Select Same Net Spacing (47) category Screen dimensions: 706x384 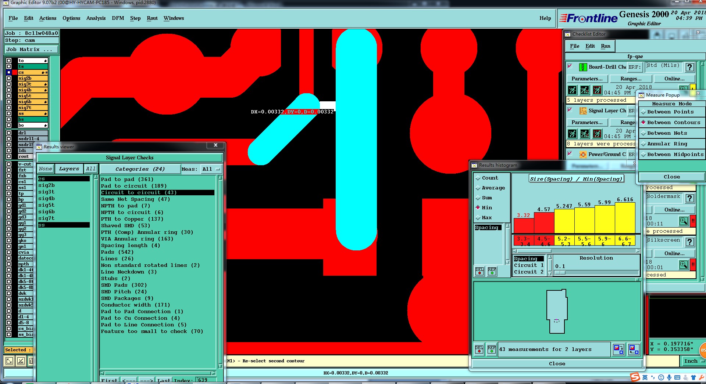click(x=136, y=199)
